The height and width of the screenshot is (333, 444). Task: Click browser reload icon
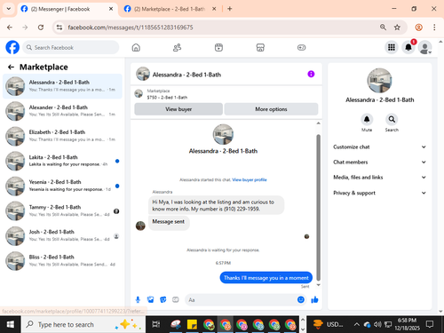pos(41,28)
